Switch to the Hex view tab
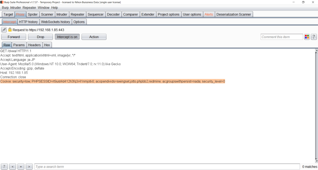 coord(47,45)
